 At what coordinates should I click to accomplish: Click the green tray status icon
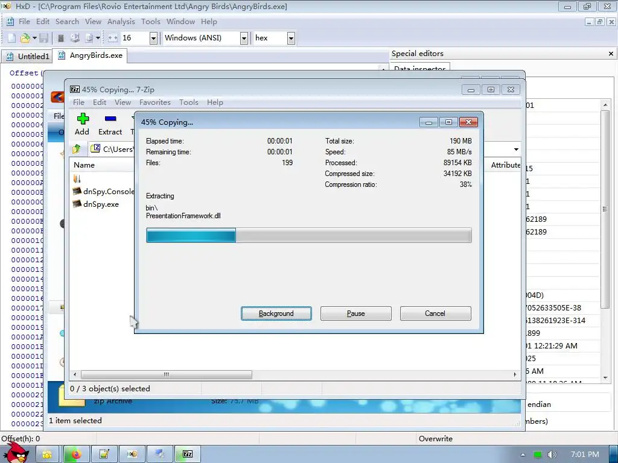(537, 455)
